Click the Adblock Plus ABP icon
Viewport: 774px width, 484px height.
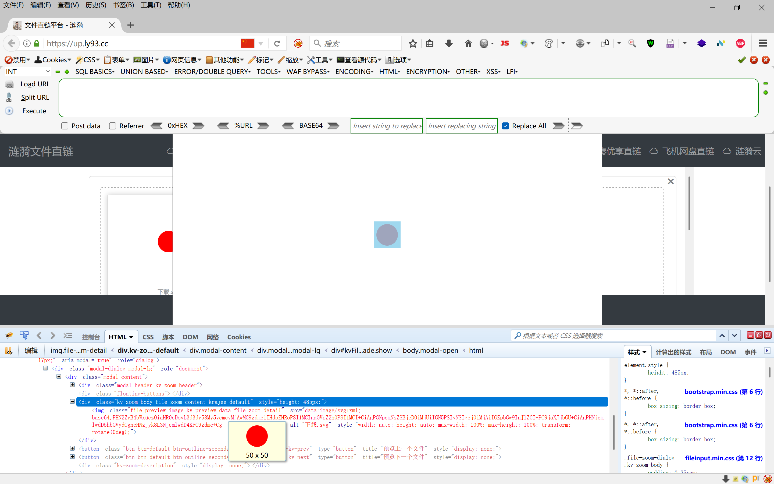[740, 44]
